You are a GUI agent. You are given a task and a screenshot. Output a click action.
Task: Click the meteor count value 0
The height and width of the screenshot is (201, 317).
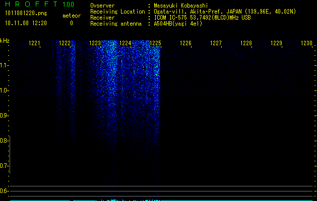point(72,23)
